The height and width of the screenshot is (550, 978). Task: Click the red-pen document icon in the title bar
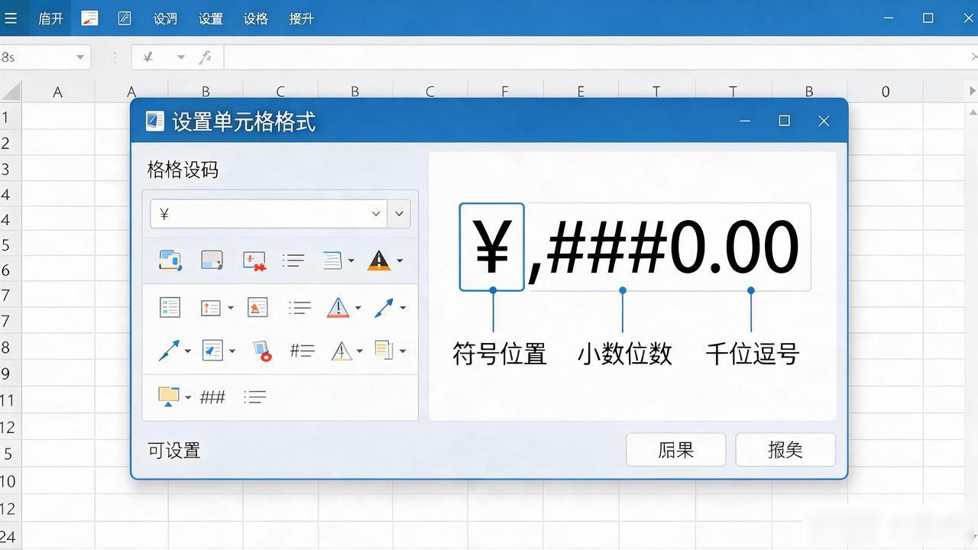tap(89, 18)
